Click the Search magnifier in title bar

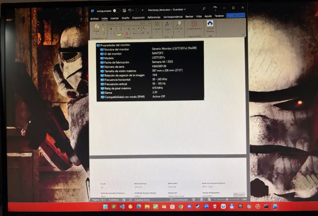[x=204, y=8]
